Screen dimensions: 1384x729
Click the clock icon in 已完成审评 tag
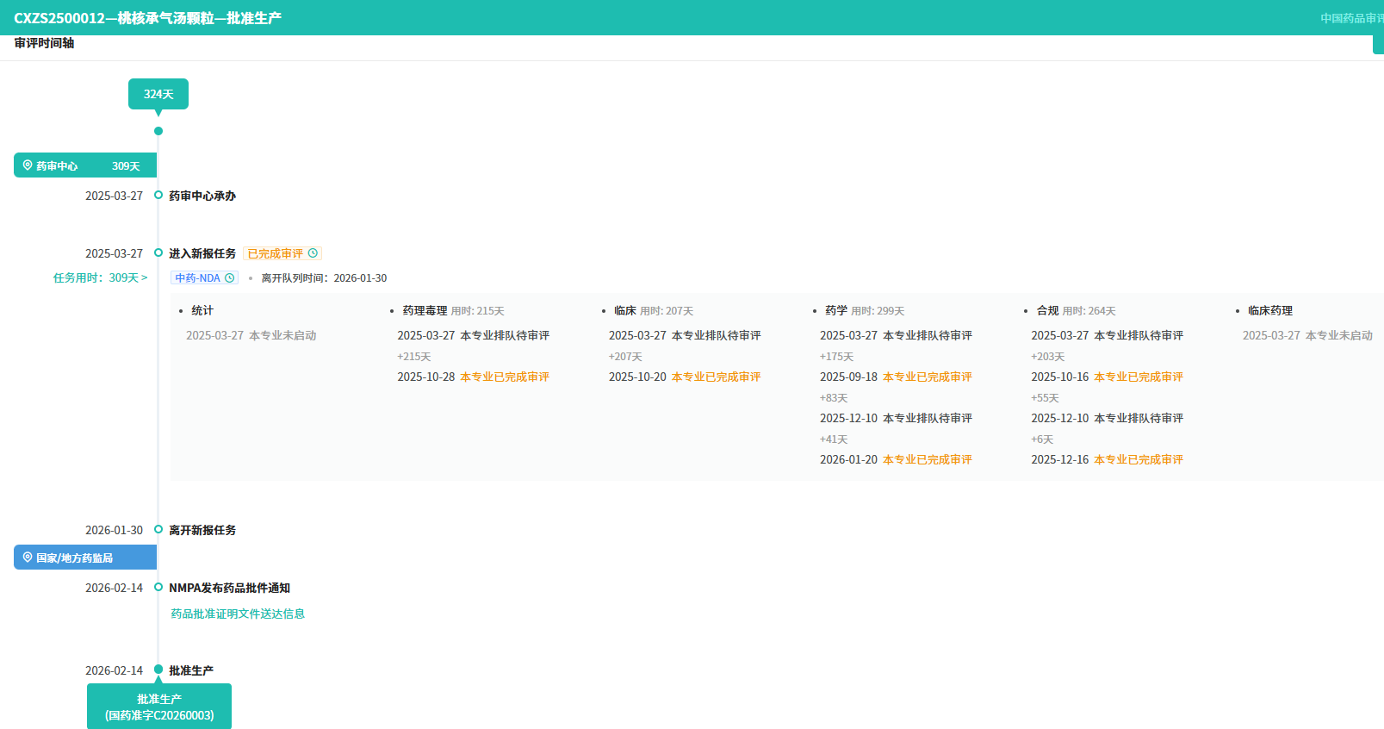coord(313,253)
